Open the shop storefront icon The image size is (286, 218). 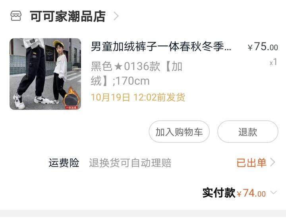pos(16,16)
